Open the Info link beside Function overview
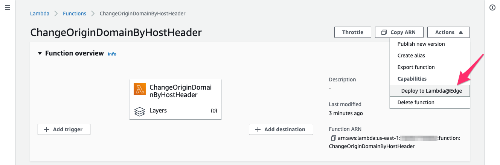 112,54
